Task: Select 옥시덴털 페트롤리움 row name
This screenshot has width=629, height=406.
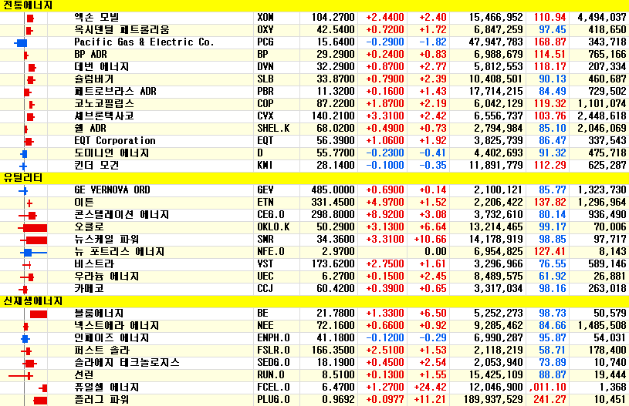Action: click(121, 29)
